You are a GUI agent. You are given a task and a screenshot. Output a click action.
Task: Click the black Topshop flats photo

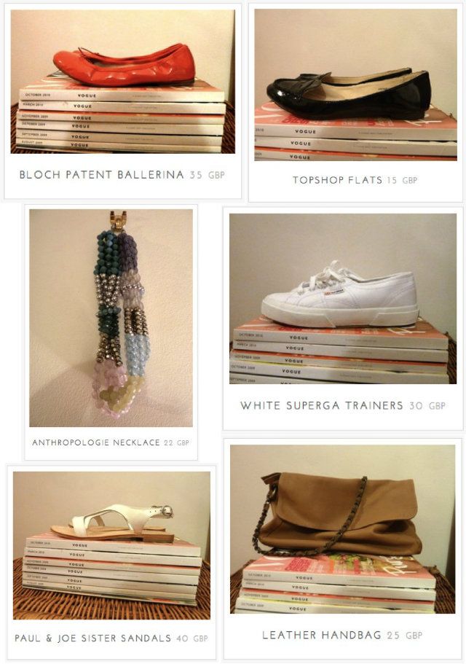click(355, 85)
